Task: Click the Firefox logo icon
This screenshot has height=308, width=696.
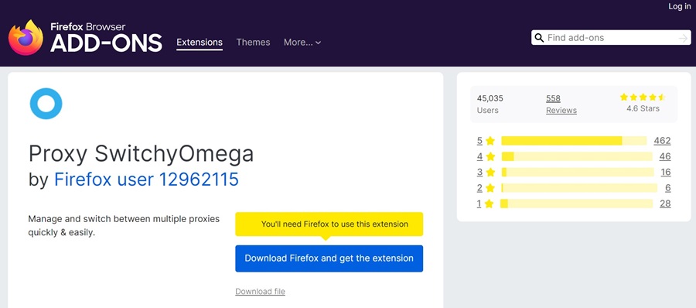Action: (x=26, y=37)
